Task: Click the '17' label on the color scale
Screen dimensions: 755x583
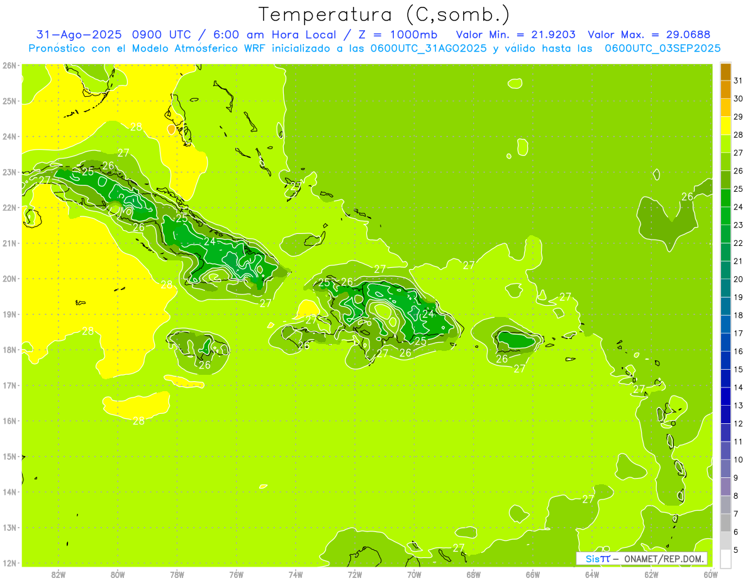Action: (738, 333)
